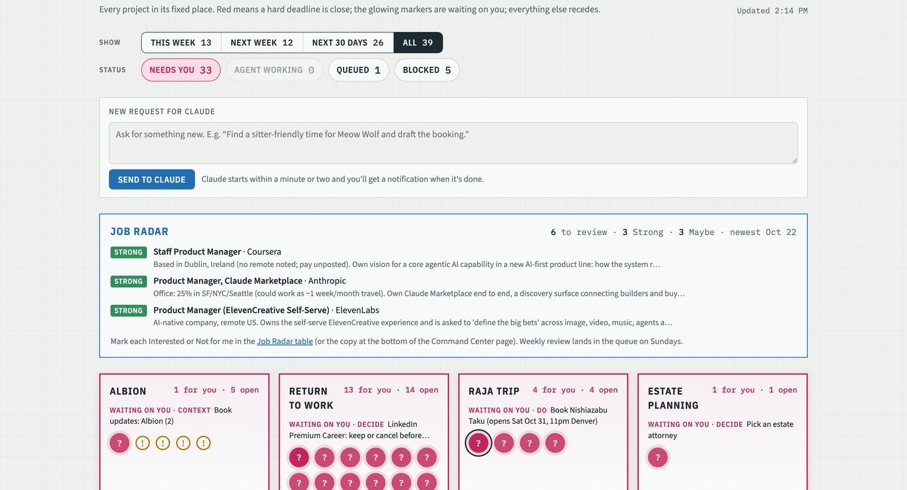Click 'LinkedIn Premium Career' task text
The image size is (907, 490).
tap(359, 430)
